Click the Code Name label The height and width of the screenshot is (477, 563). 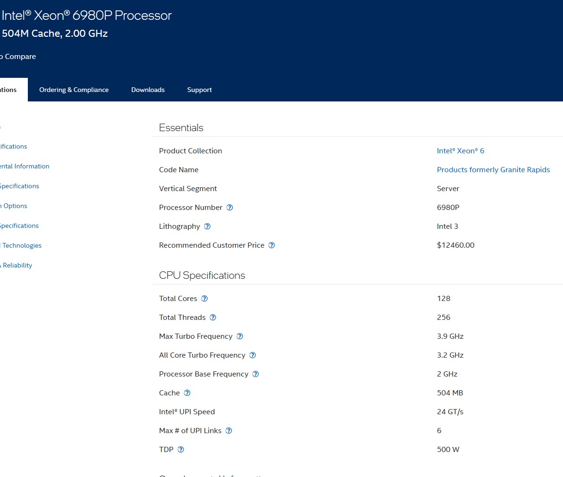[178, 170]
